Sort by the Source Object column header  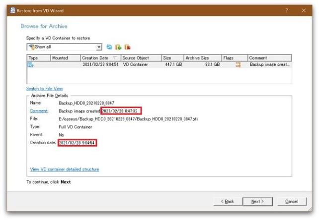point(141,58)
